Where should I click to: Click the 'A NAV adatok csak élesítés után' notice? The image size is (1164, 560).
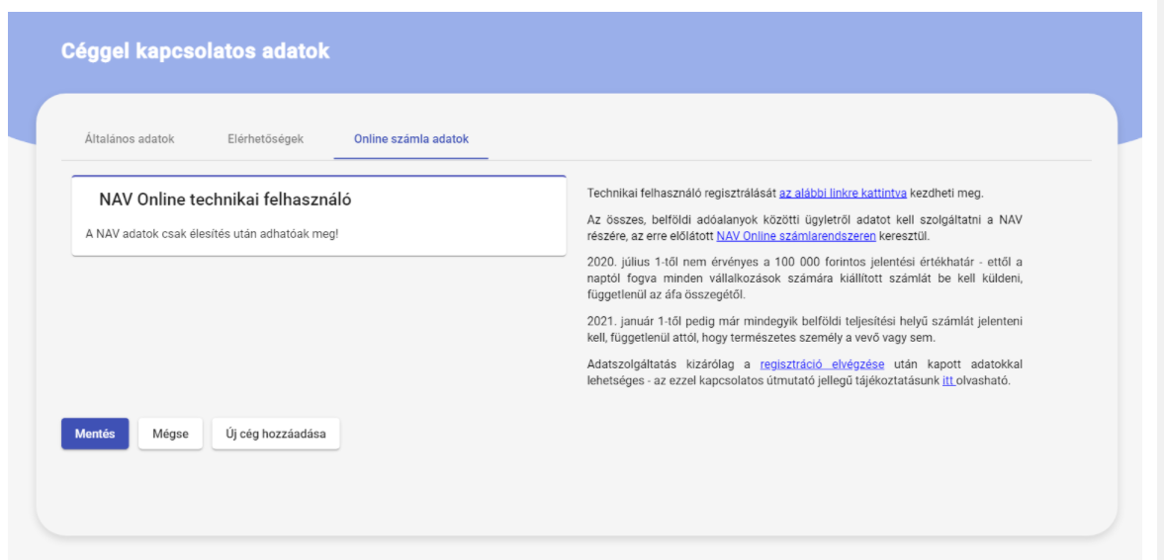[213, 233]
